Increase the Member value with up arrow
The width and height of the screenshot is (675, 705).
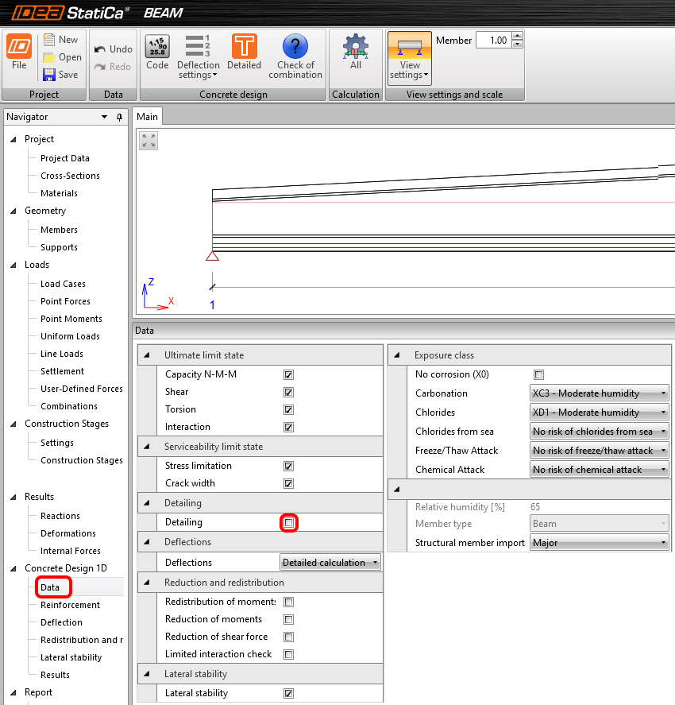[x=517, y=36]
